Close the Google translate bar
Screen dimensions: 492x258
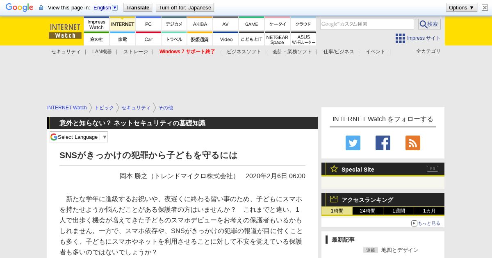click(x=485, y=7)
